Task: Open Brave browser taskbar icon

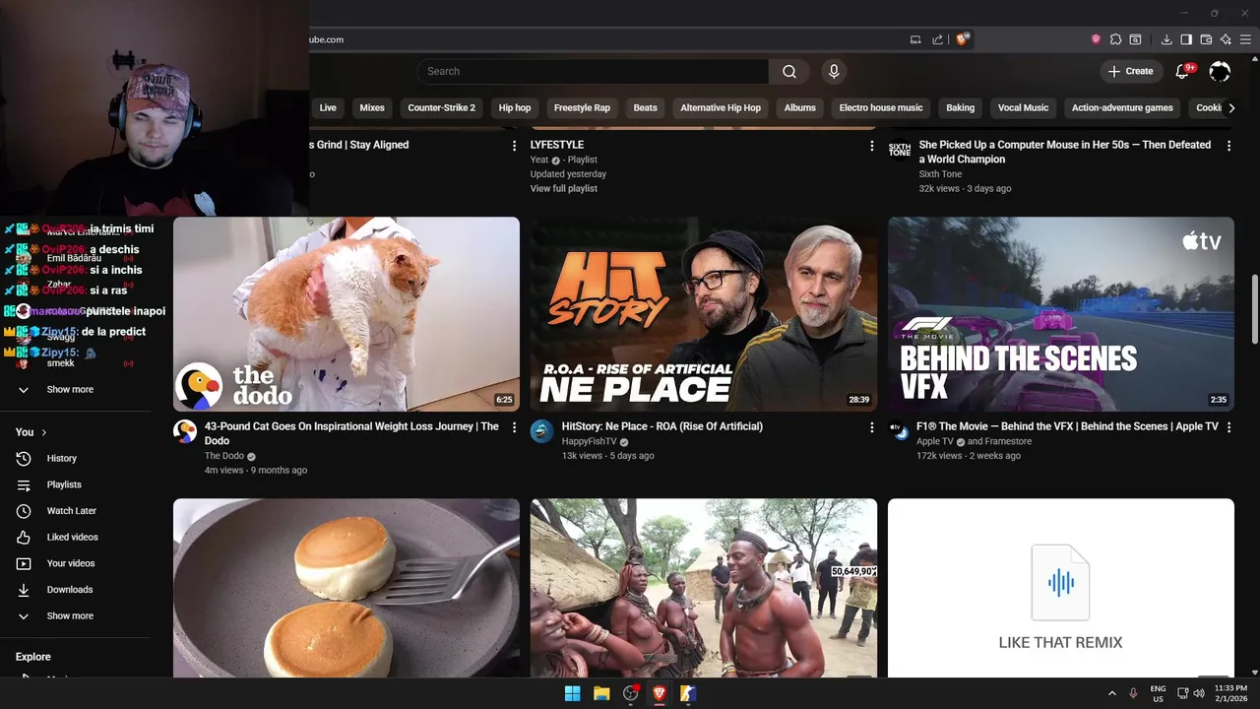Action: pos(660,693)
